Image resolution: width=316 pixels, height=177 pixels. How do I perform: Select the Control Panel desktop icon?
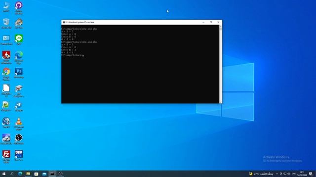[x=6, y=40]
